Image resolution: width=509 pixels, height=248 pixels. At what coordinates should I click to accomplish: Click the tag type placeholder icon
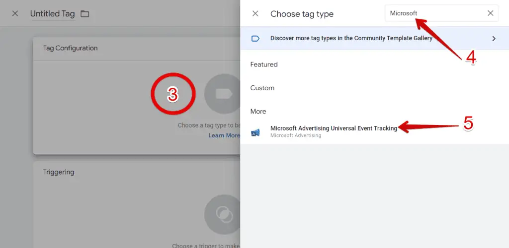[222, 94]
